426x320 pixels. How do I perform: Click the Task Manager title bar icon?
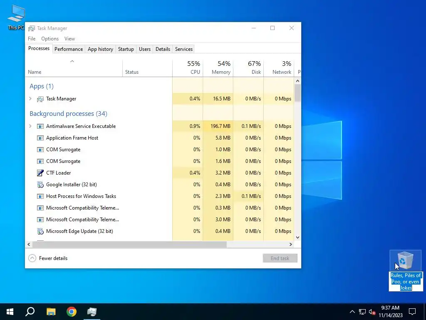click(x=32, y=28)
